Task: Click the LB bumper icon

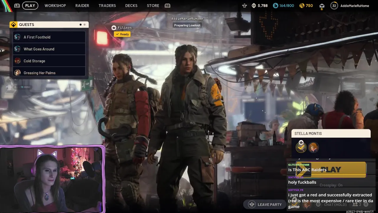Action: (x=17, y=5)
